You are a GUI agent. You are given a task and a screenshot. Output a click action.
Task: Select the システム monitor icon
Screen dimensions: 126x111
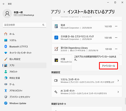(x=6, y=40)
